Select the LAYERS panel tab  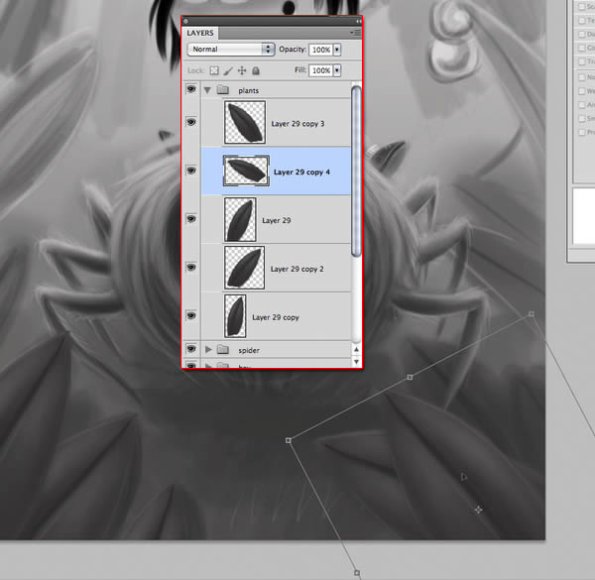200,33
